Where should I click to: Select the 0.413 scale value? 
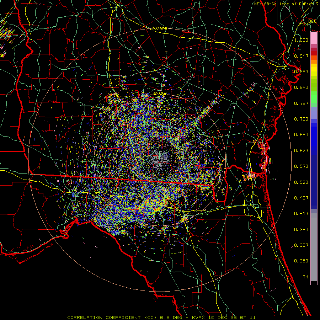301,214
